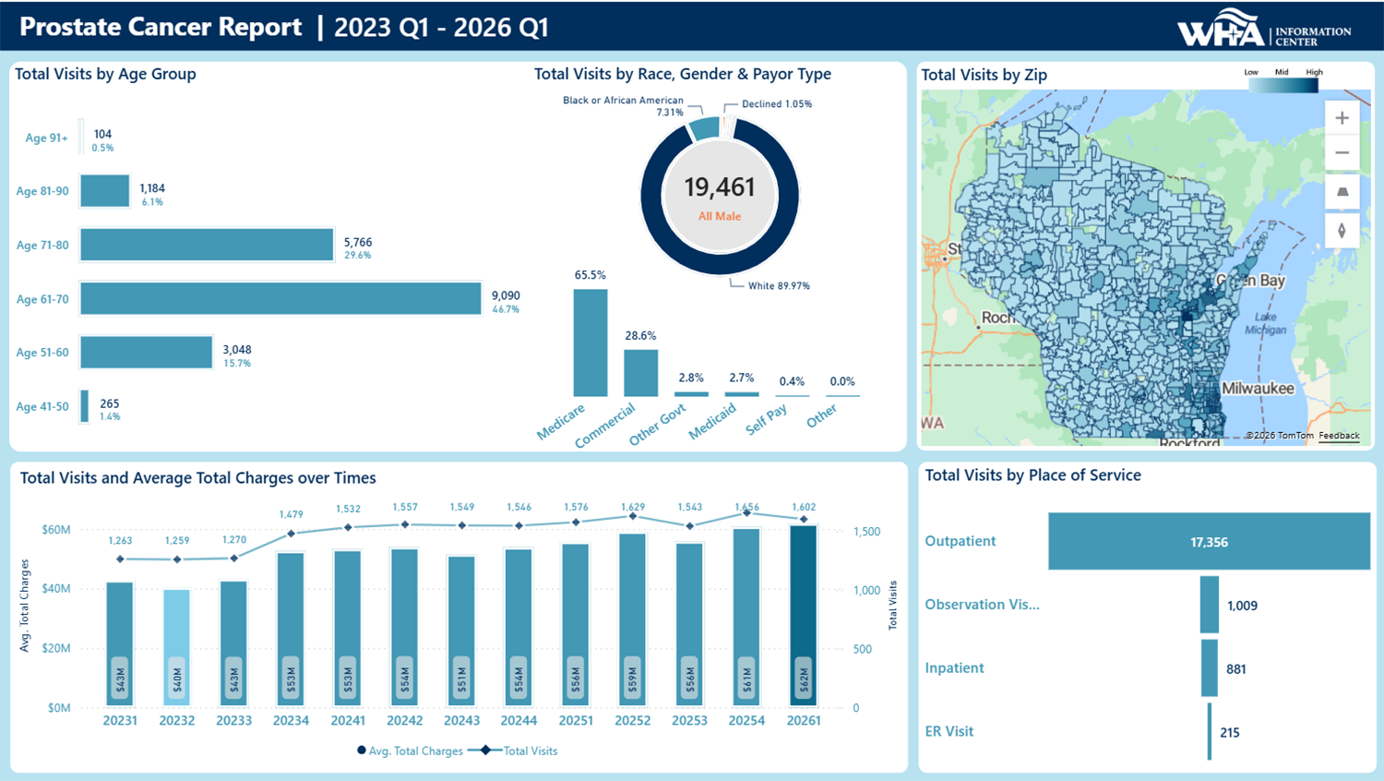The height and width of the screenshot is (781, 1384).
Task: Click the Medicare payor column
Action: [591, 342]
